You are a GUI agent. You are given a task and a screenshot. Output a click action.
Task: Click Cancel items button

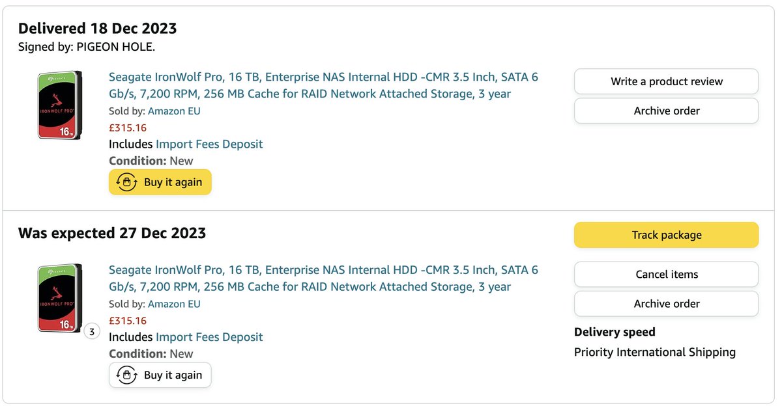coord(666,274)
